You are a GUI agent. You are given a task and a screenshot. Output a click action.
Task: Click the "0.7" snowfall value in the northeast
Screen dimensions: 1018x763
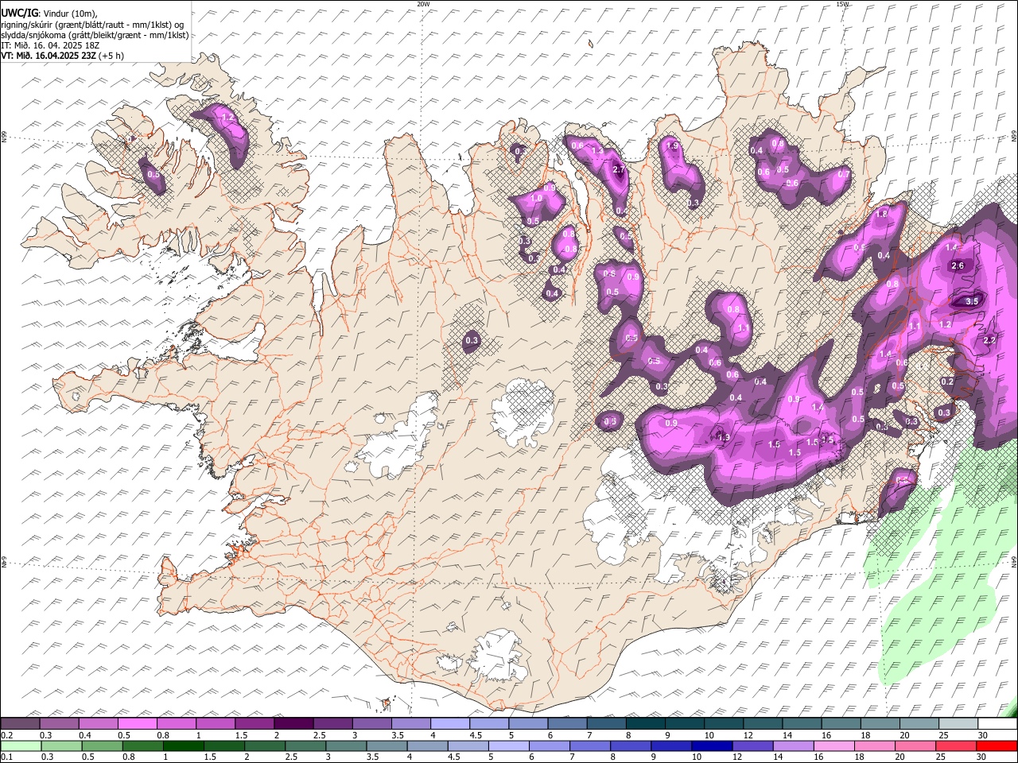coord(844,175)
